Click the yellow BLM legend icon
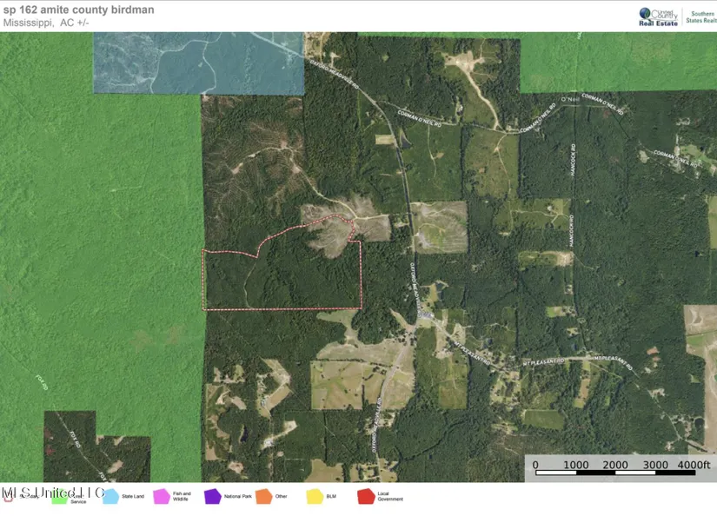The image size is (717, 516). 315,497
